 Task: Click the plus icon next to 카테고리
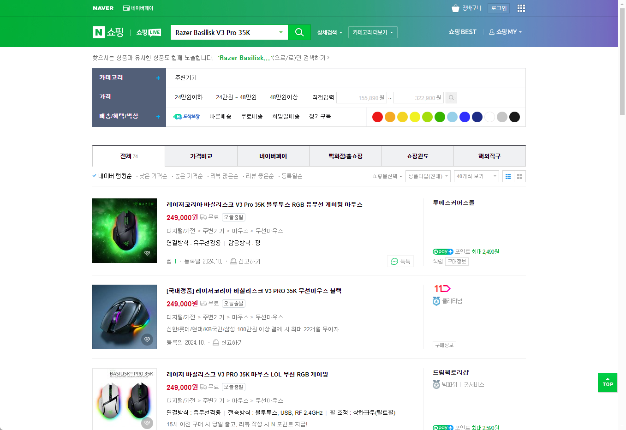158,78
